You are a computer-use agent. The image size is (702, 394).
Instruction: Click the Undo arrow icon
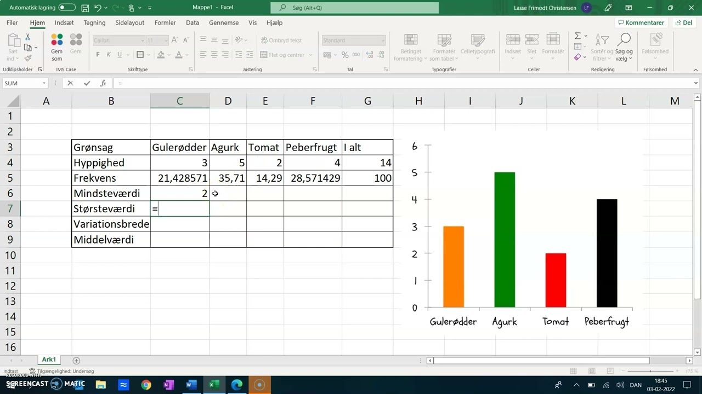98,8
